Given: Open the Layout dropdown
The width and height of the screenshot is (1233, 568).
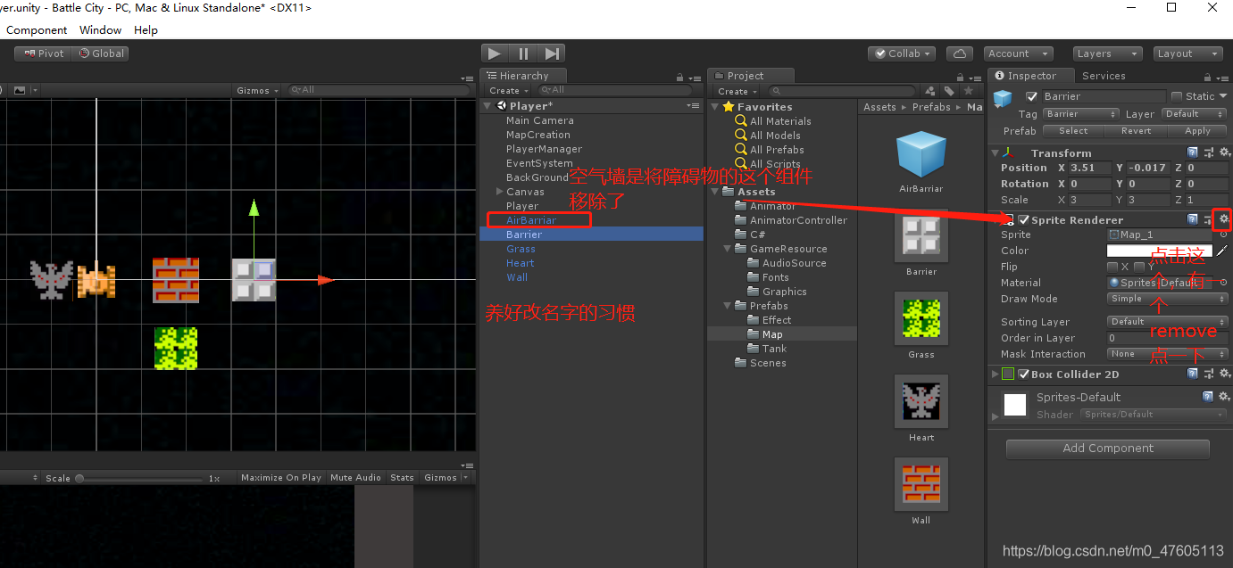Looking at the screenshot, I should (x=1187, y=53).
